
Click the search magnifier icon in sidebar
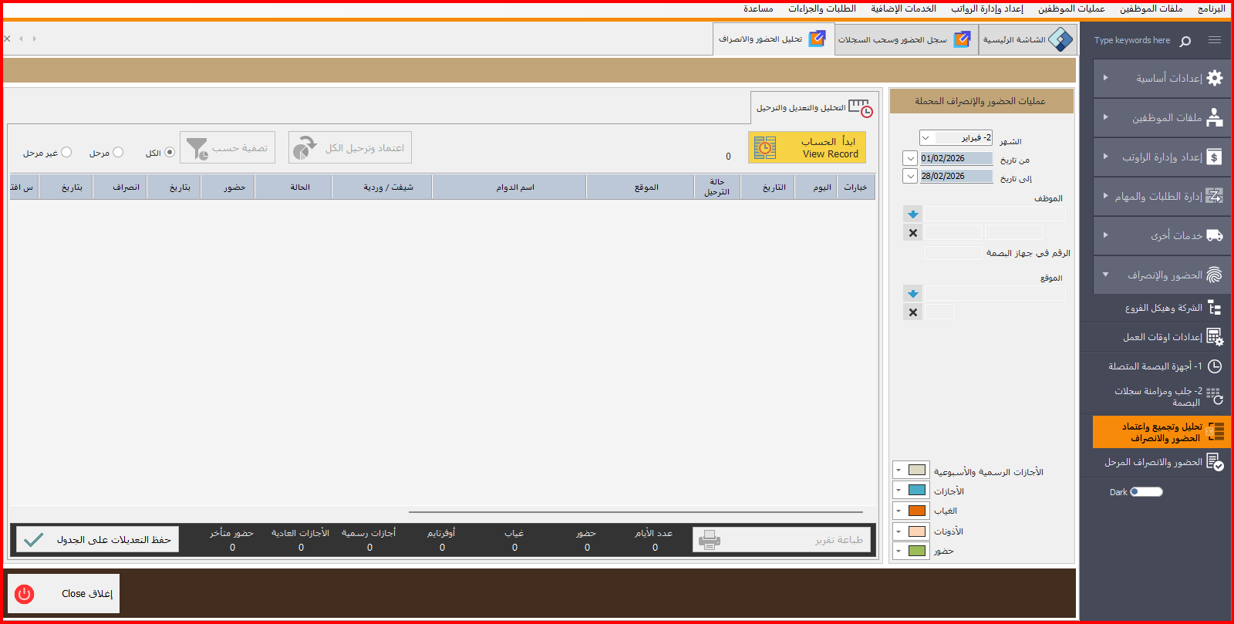click(x=1185, y=41)
